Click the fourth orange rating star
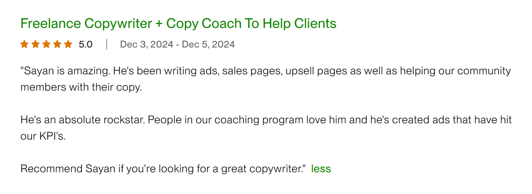This screenshot has height=194, width=532. click(57, 44)
